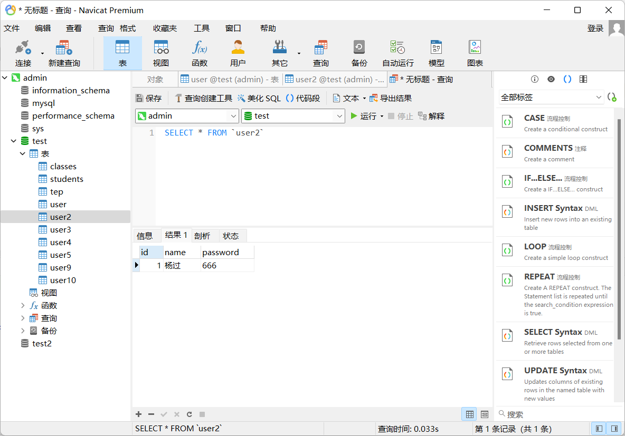Switch to the 信息 tab
Image resolution: width=625 pixels, height=436 pixels.
[x=146, y=235]
